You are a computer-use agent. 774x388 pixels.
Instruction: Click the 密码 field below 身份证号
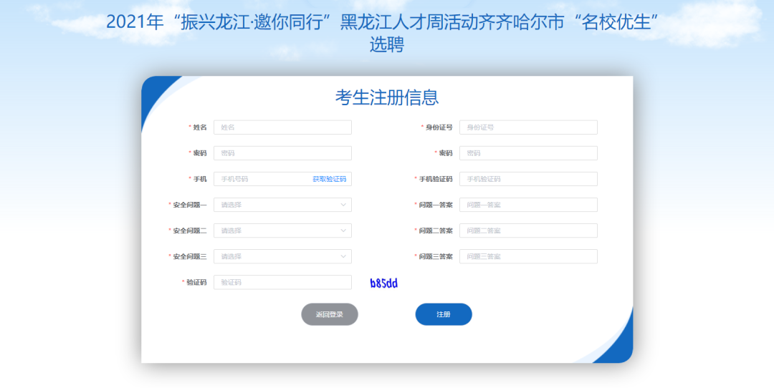pyautogui.click(x=528, y=153)
